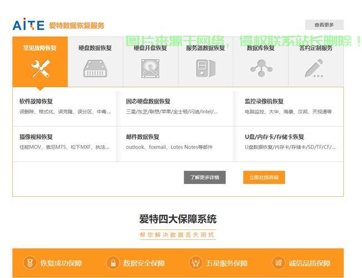This screenshot has height=278, width=362.
Task: Click the hands icon beside 五星服务保障
Action: click(196, 263)
